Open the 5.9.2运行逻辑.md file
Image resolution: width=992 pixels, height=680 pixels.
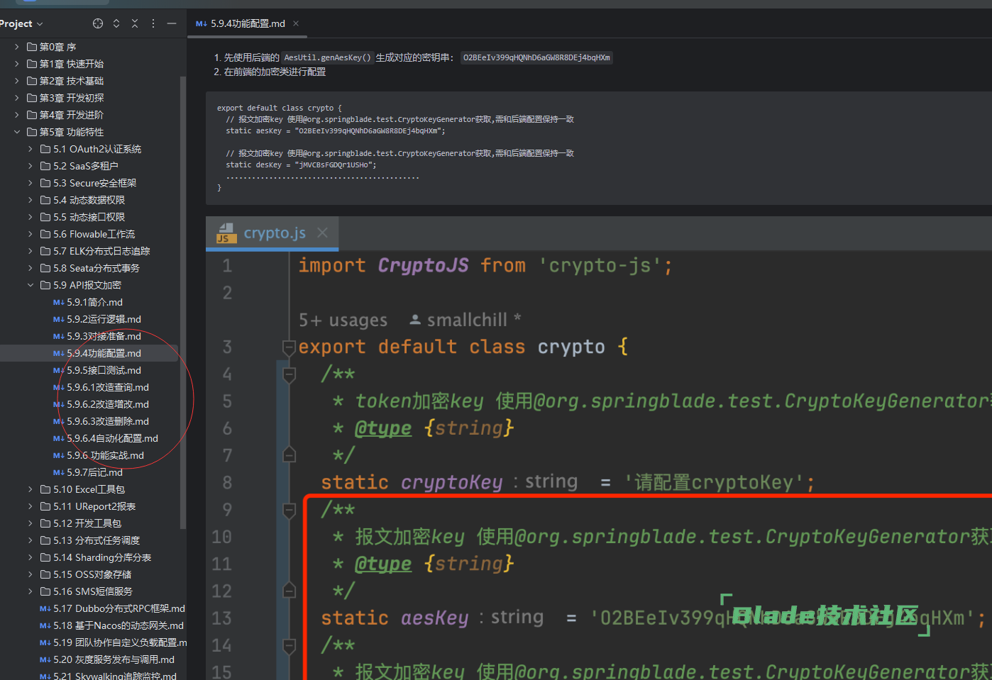point(97,319)
